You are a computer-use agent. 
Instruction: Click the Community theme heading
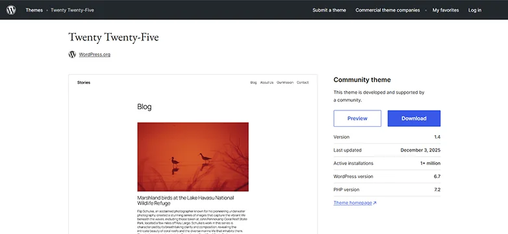pyautogui.click(x=362, y=80)
